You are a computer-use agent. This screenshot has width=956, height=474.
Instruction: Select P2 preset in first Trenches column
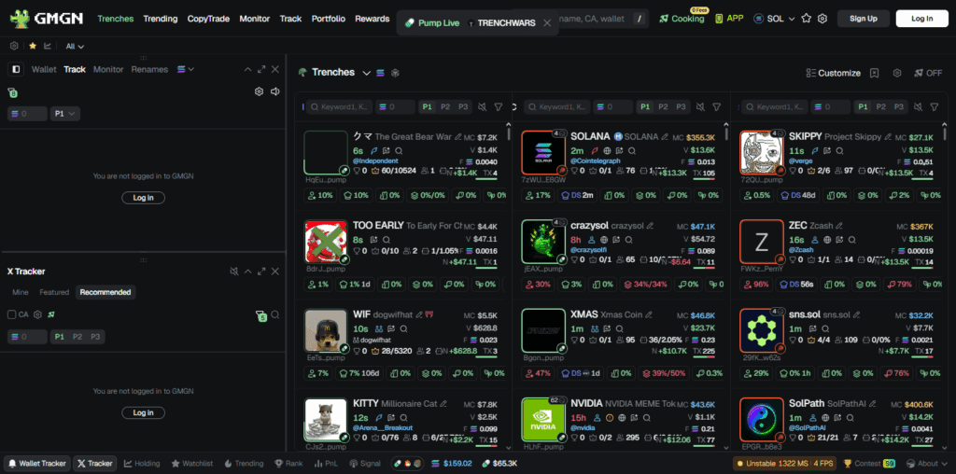coord(445,106)
